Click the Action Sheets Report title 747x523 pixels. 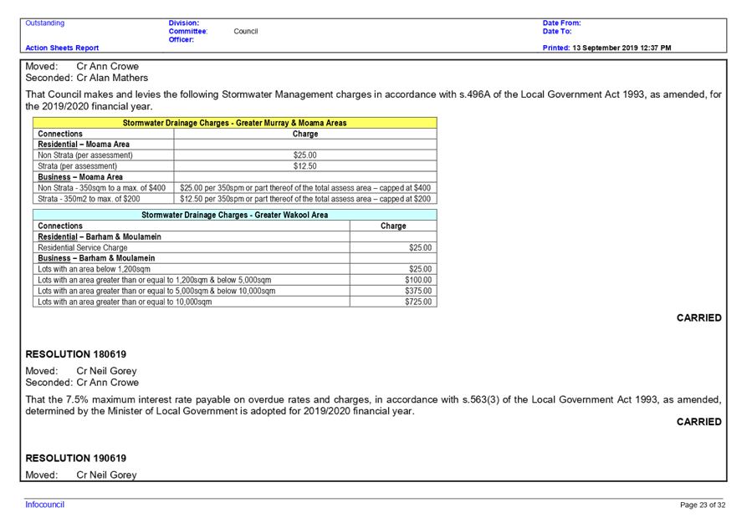[62, 48]
